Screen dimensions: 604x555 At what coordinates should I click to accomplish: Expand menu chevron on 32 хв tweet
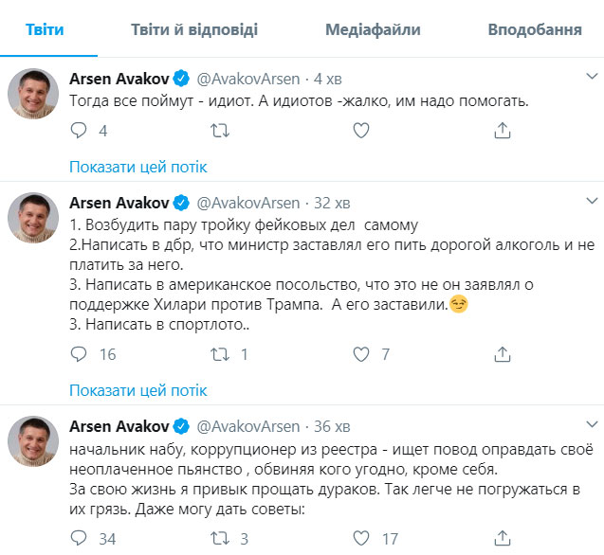click(593, 201)
